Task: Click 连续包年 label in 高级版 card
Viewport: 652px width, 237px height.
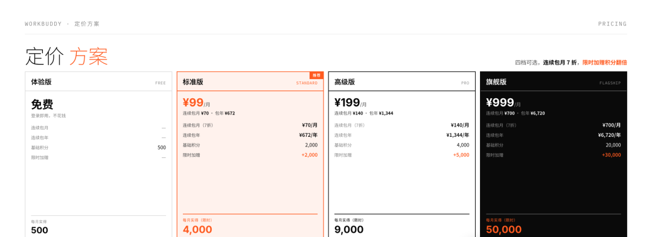Action: coord(343,135)
